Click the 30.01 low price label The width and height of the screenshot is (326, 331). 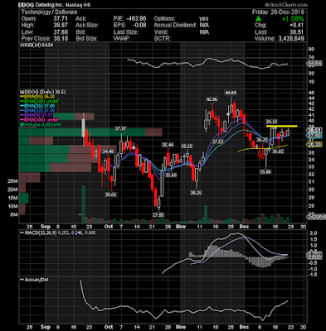coord(111,194)
